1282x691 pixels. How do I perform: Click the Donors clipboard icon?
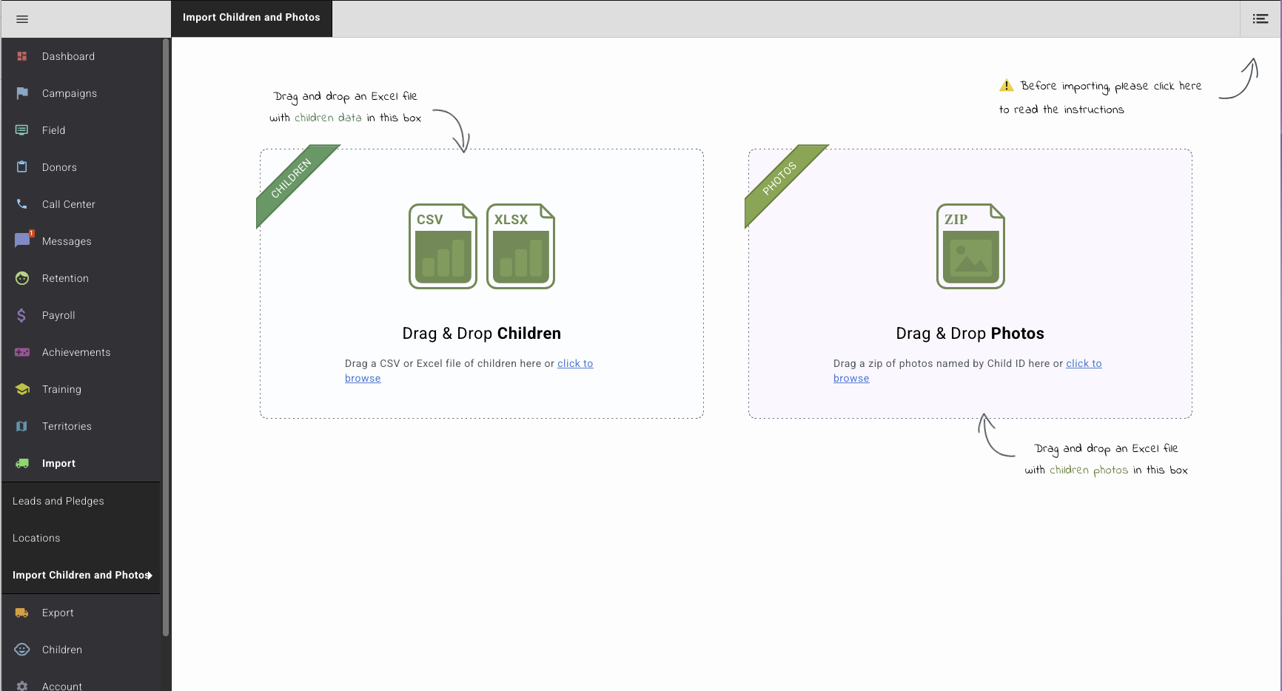(22, 167)
